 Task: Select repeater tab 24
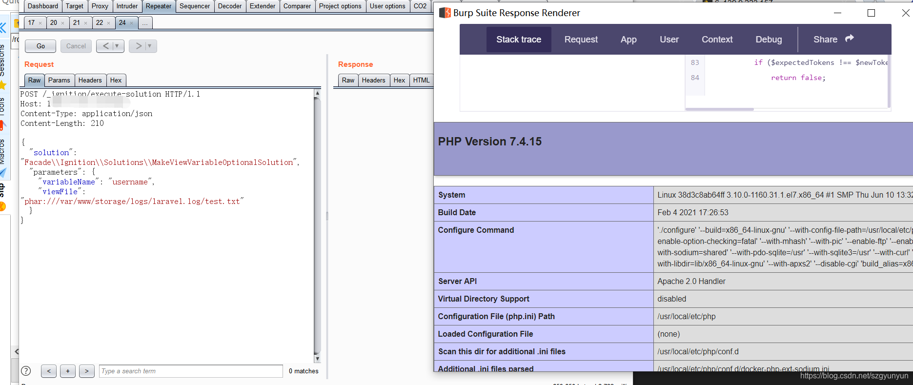point(122,22)
